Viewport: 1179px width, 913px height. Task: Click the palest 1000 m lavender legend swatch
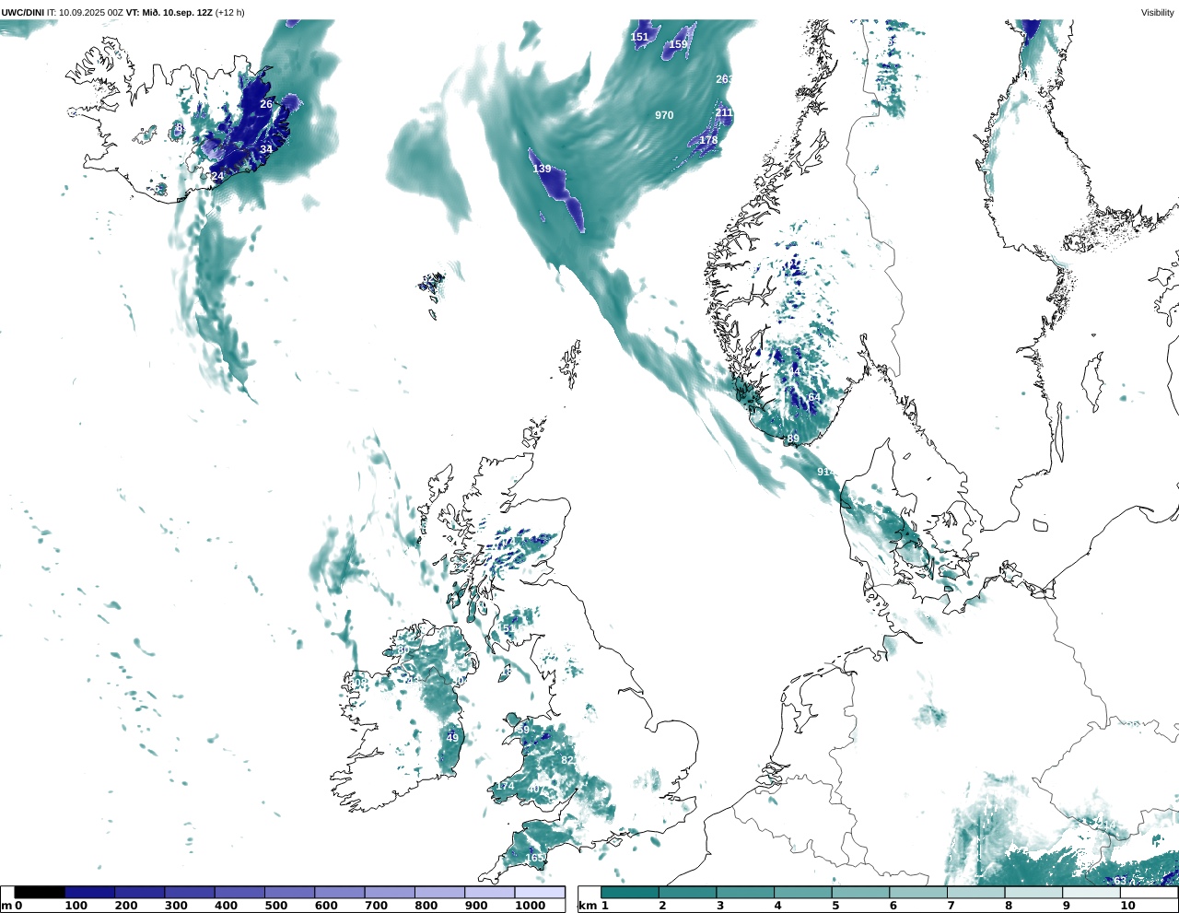click(539, 892)
